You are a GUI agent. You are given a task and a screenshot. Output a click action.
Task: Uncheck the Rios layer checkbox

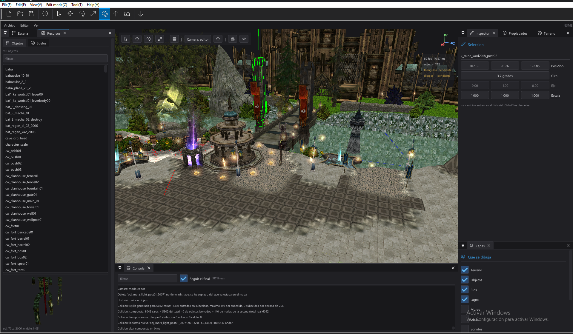coord(465,290)
